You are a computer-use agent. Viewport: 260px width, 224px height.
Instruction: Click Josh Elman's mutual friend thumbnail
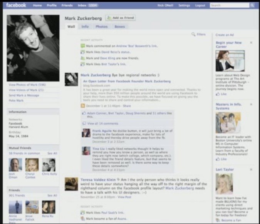pyautogui.click(x=15, y=165)
